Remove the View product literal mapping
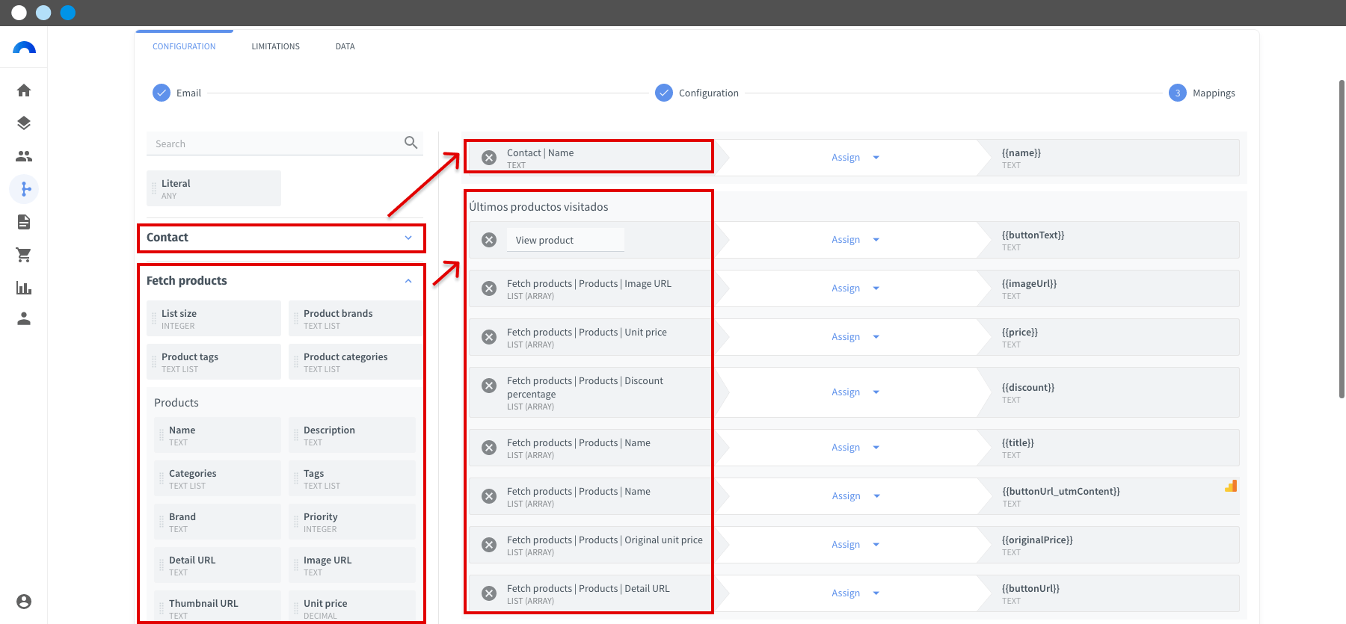 489,240
